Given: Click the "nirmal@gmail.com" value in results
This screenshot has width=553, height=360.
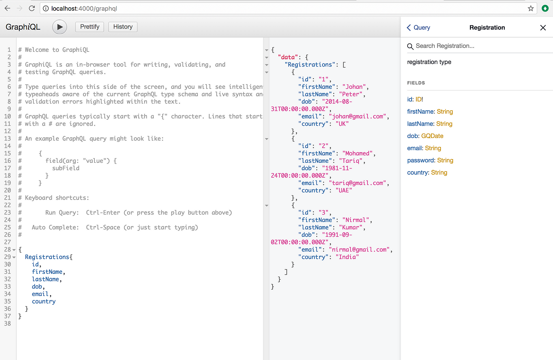Looking at the screenshot, I should click(359, 249).
